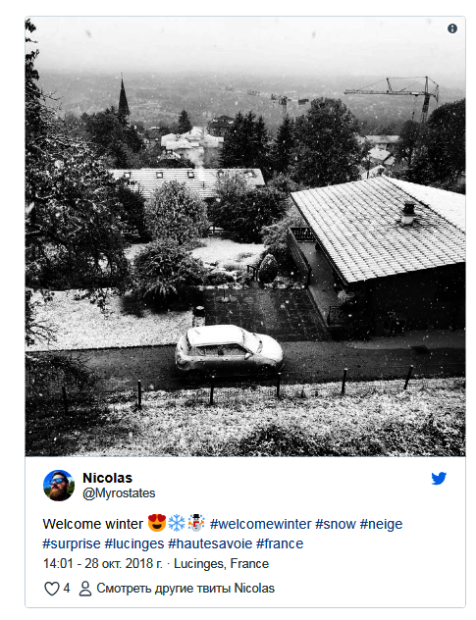Click the info icon on photo

pos(451,28)
